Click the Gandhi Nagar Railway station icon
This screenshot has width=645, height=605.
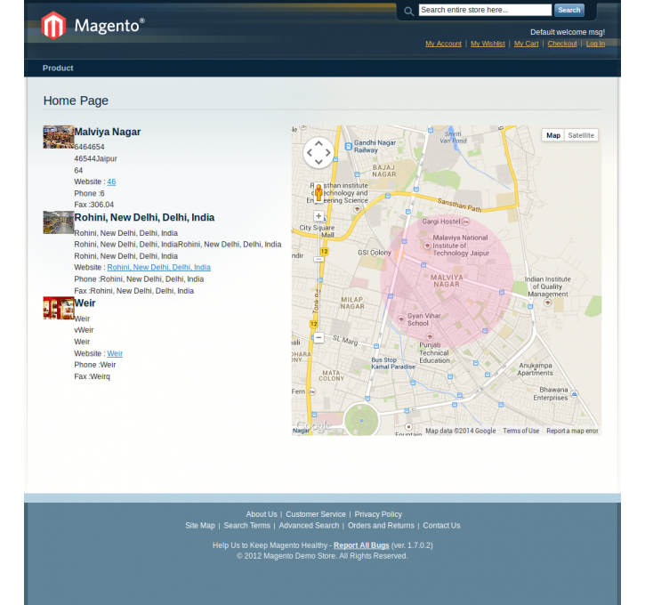click(x=349, y=146)
